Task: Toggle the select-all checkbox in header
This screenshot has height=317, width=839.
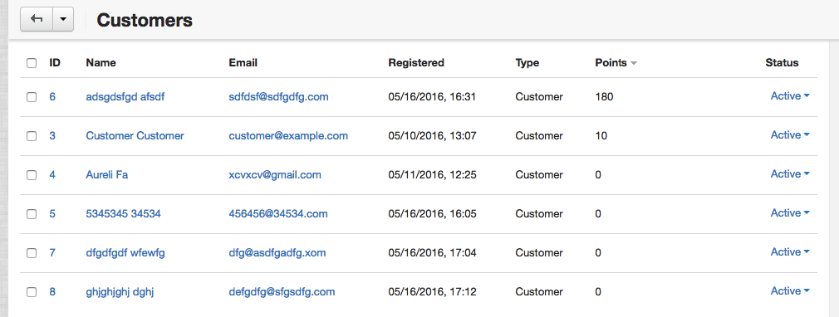Action: (x=32, y=63)
